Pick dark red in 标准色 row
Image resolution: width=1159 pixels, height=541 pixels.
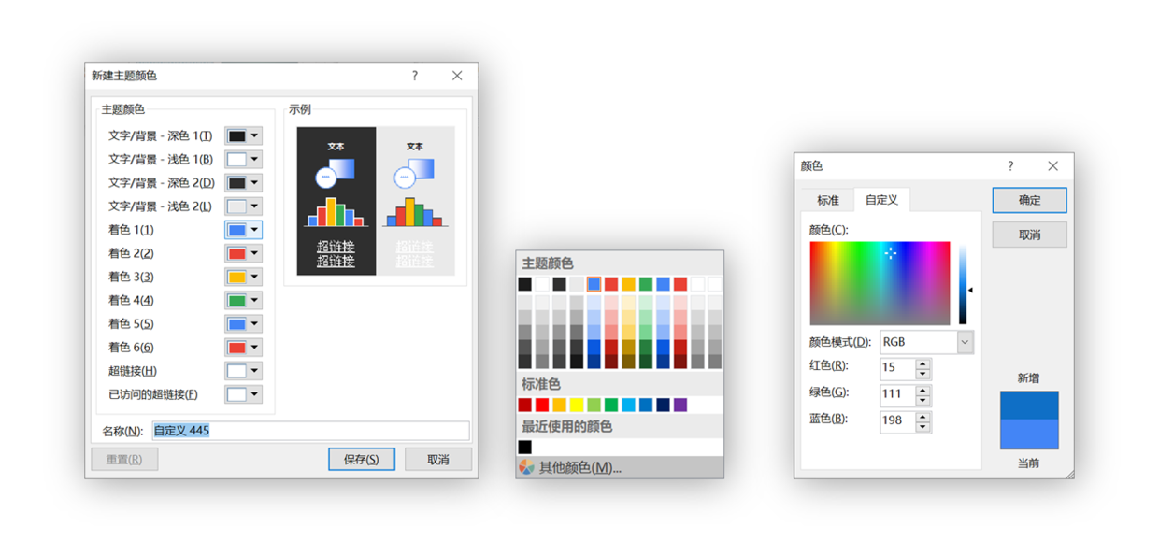525,405
